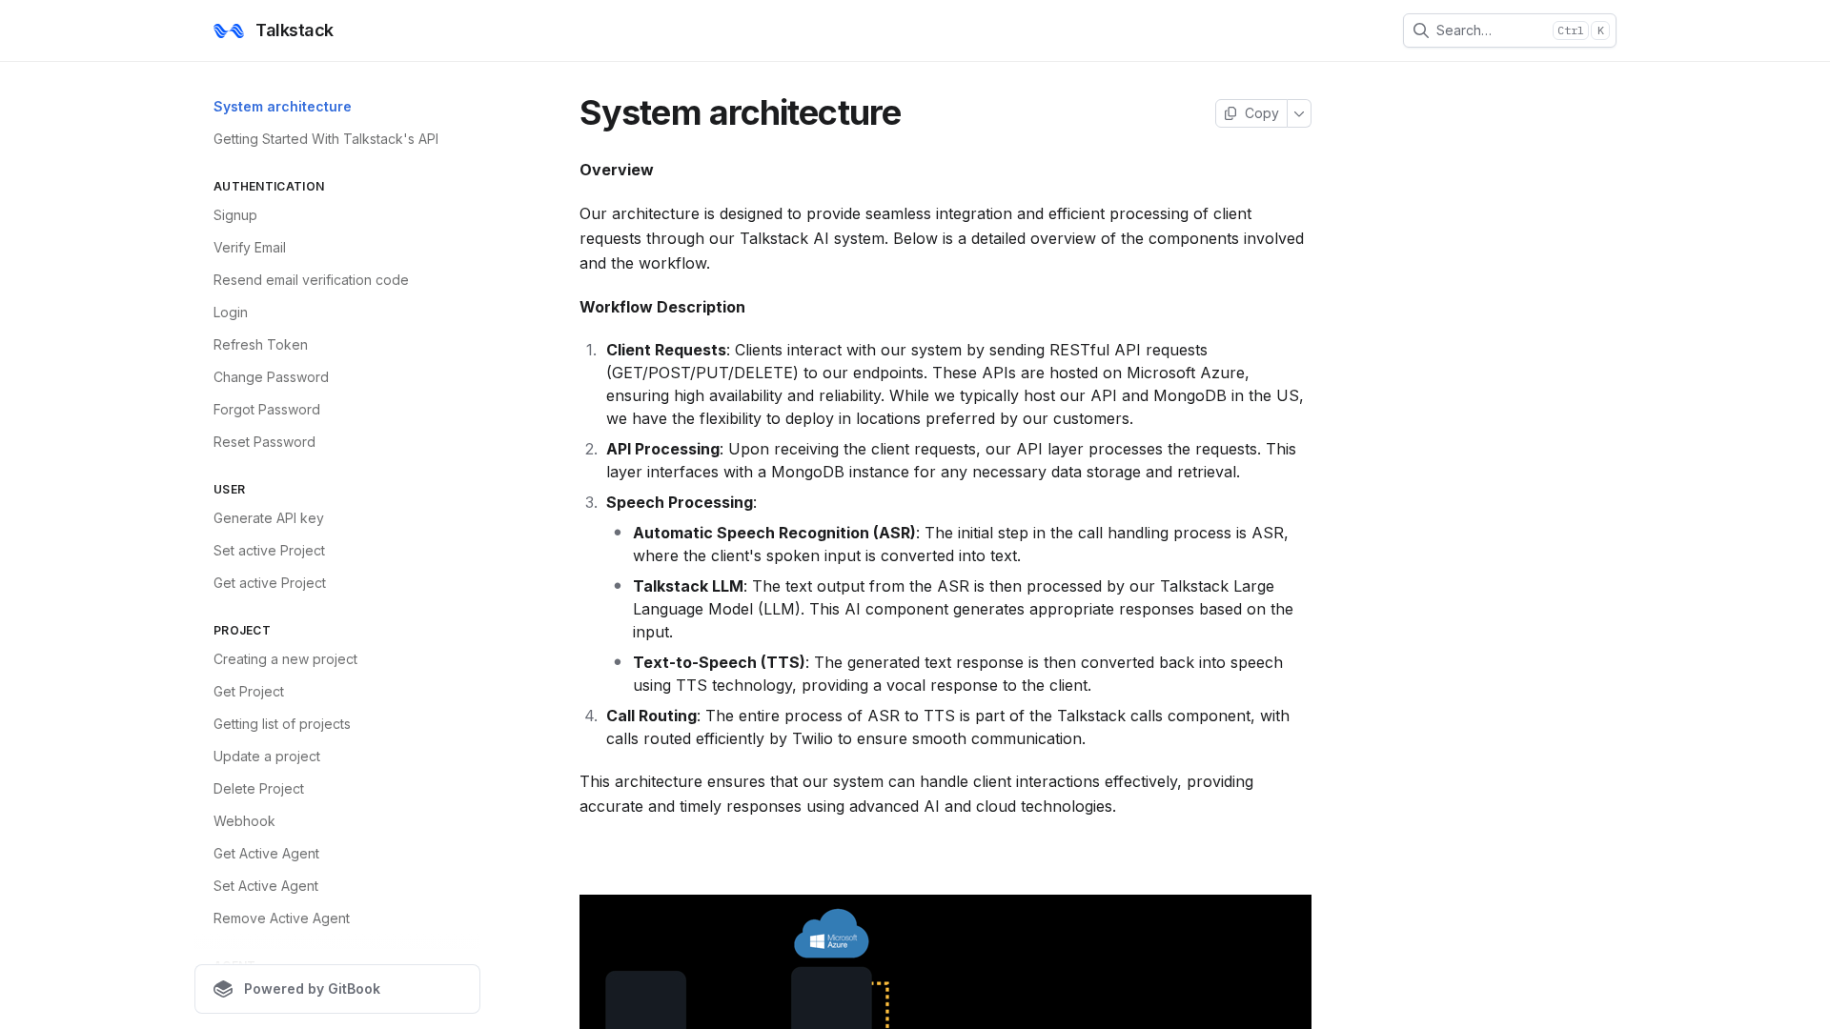1830x1029 pixels.
Task: Navigate to Refresh Token page
Action: click(260, 345)
